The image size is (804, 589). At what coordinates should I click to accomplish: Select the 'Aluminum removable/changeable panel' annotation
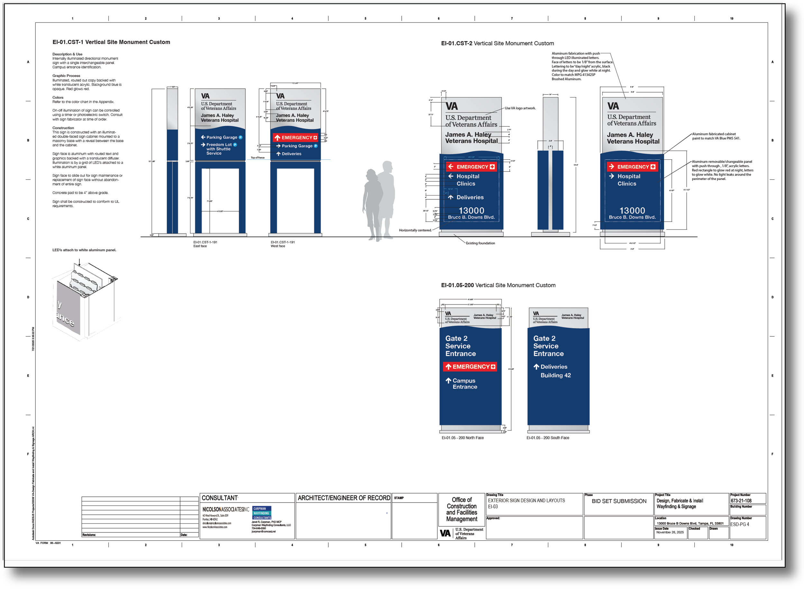(723, 170)
